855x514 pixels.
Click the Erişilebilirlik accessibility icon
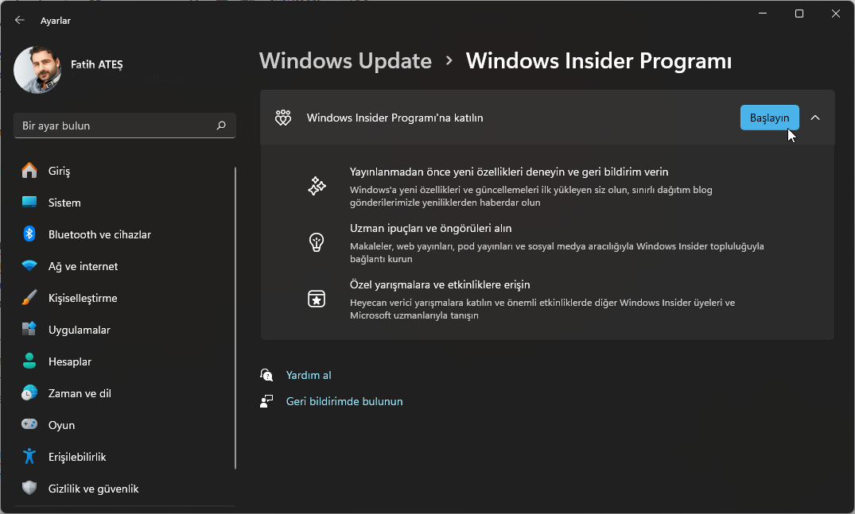click(x=29, y=457)
